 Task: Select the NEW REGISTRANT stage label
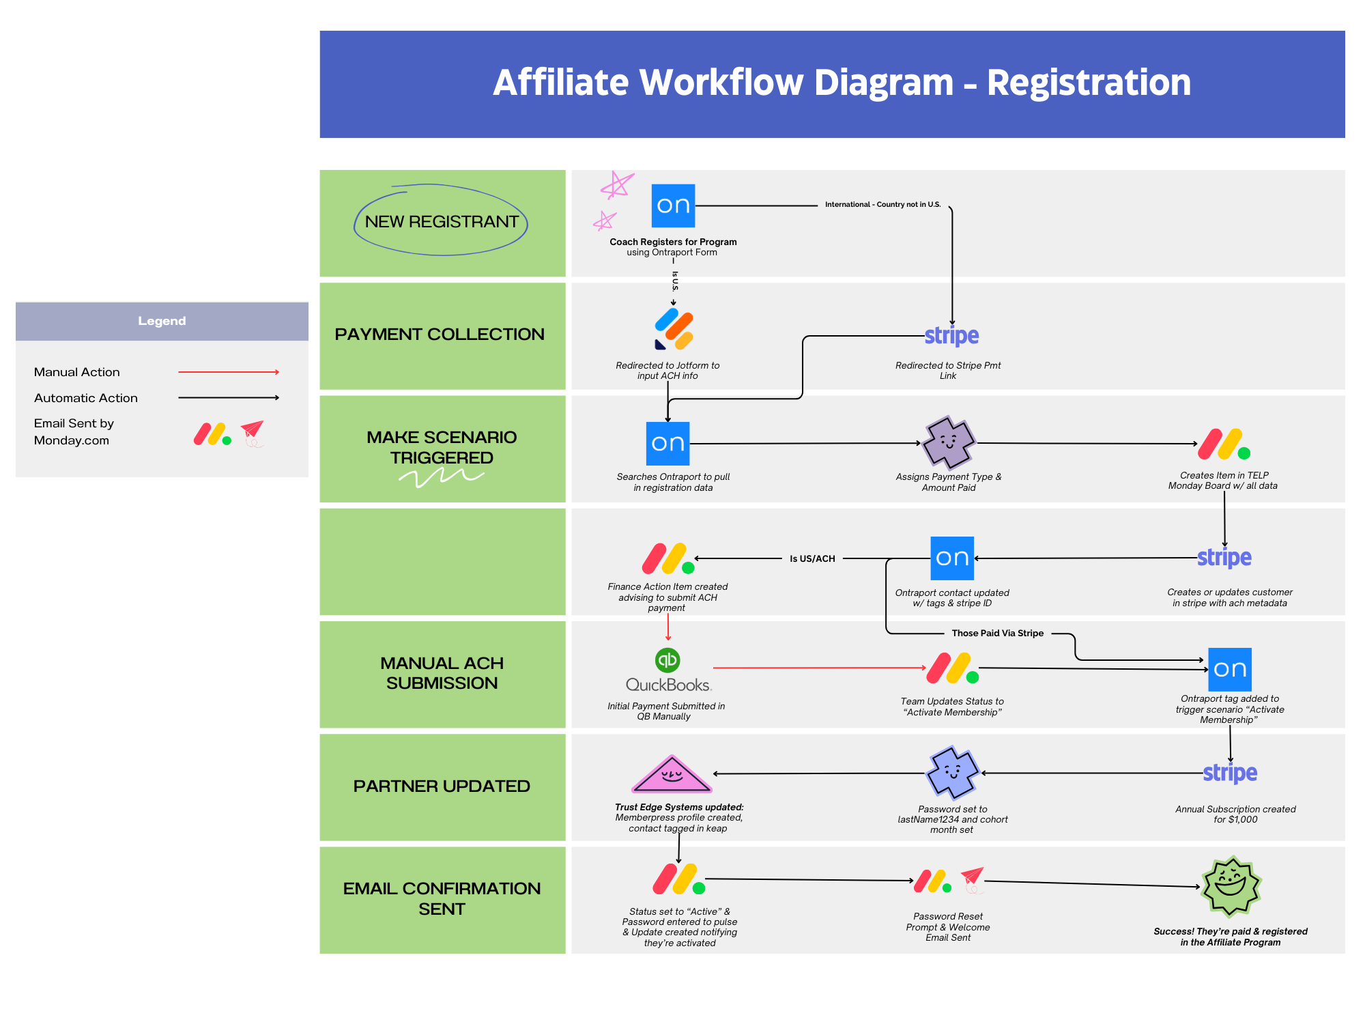[x=442, y=222]
